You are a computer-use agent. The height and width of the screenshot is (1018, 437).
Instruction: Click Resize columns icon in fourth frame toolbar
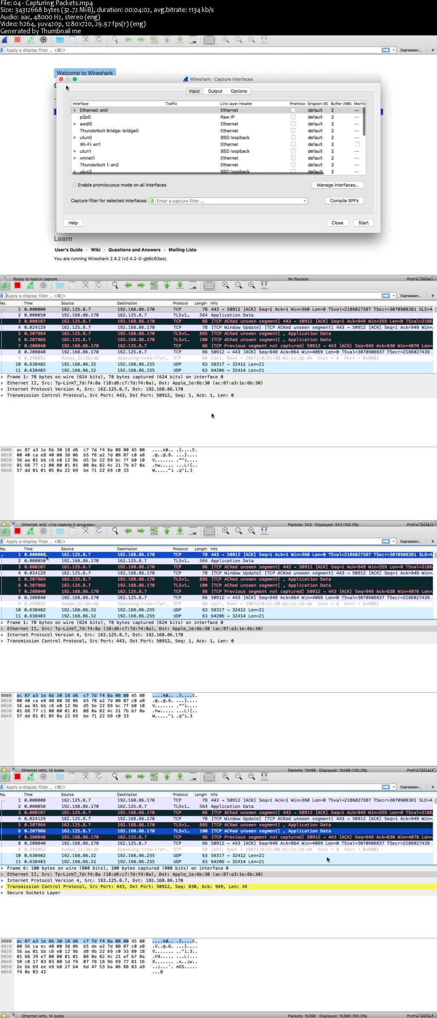tap(265, 777)
